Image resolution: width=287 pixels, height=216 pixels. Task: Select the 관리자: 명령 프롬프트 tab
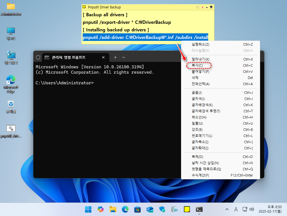pyautogui.click(x=76, y=57)
